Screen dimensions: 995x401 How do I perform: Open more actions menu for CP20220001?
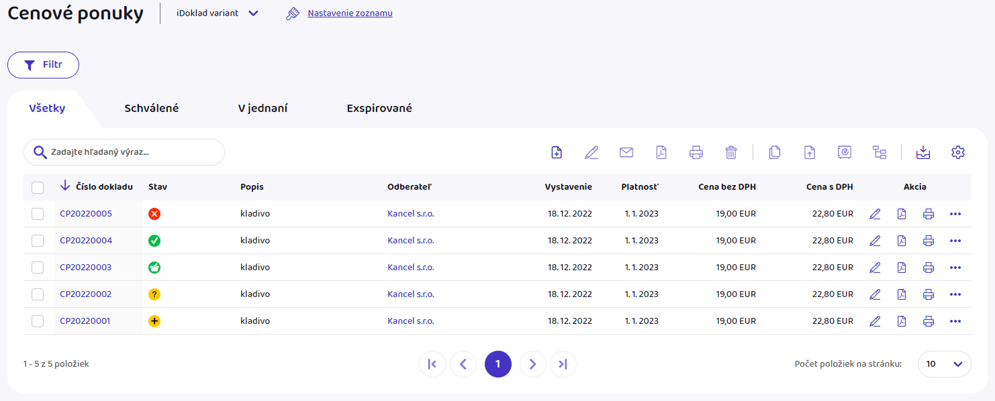[955, 321]
